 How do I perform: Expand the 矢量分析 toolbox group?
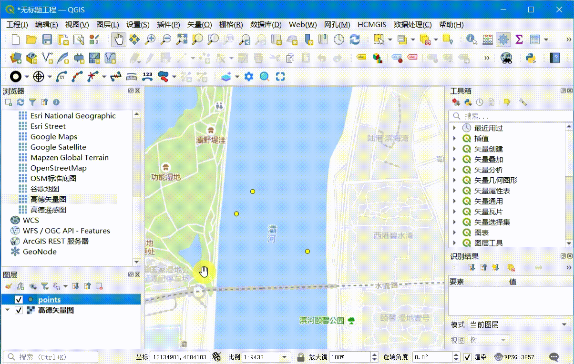(454, 170)
